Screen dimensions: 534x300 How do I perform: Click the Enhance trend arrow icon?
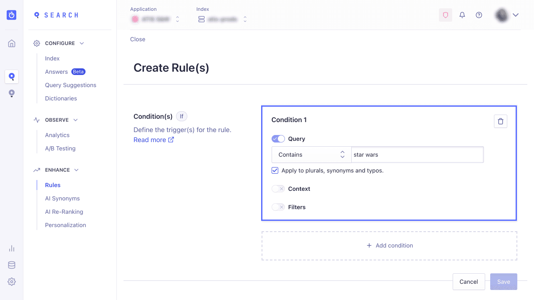(37, 170)
